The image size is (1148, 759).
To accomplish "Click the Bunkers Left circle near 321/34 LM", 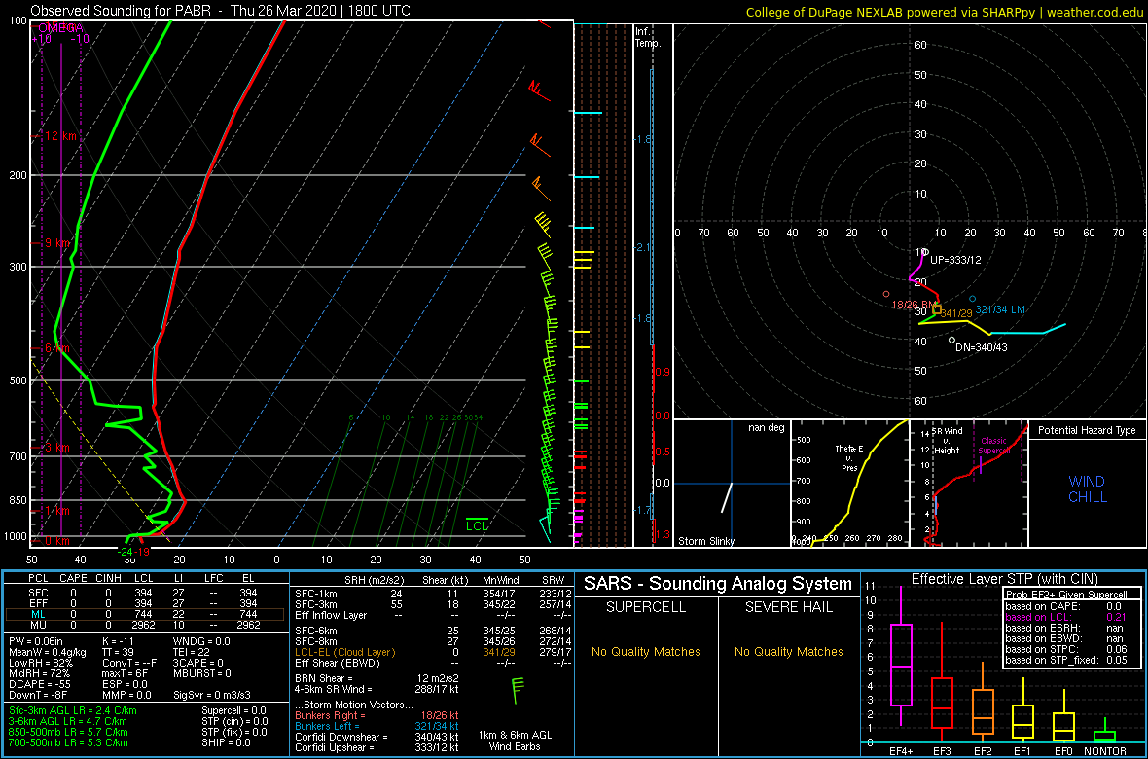I will pos(972,299).
